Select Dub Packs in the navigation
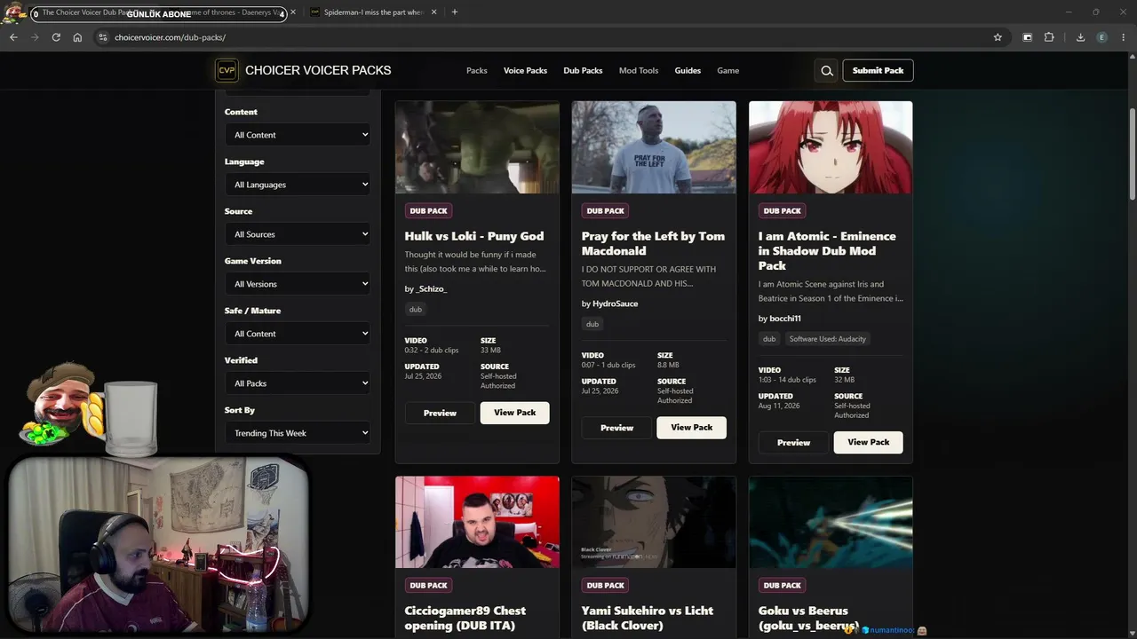 (583, 71)
